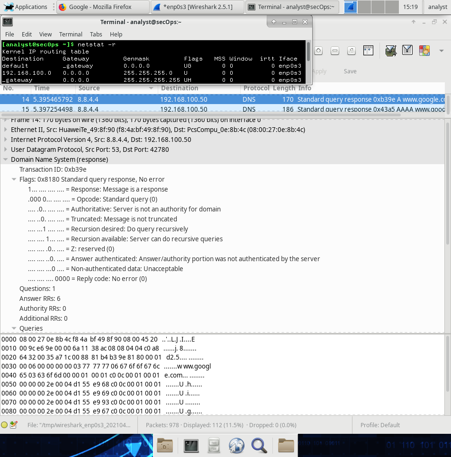Open the terminal Help menu
The width and height of the screenshot is (451, 457).
(116, 34)
